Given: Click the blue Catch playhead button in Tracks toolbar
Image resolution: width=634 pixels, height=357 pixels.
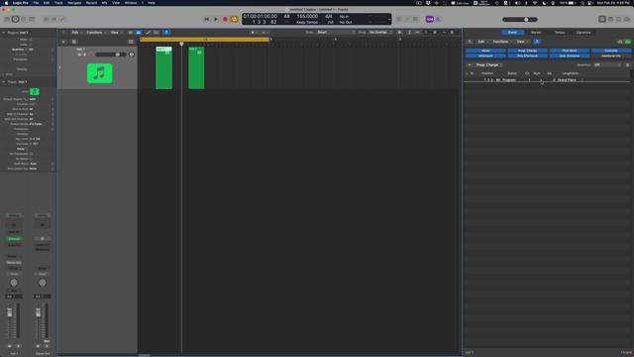Looking at the screenshot, I should pyautogui.click(x=166, y=33).
